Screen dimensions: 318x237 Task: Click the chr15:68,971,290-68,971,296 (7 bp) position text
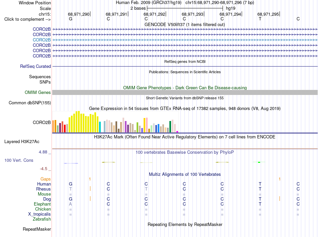[x=220, y=3]
